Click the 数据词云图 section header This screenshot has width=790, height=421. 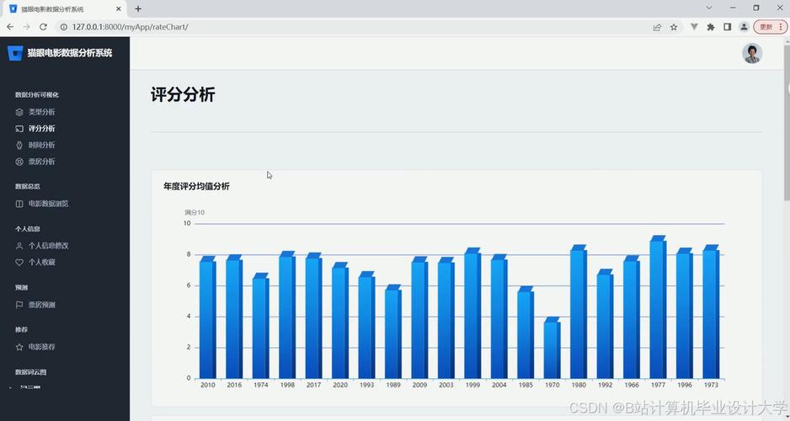[30, 372]
